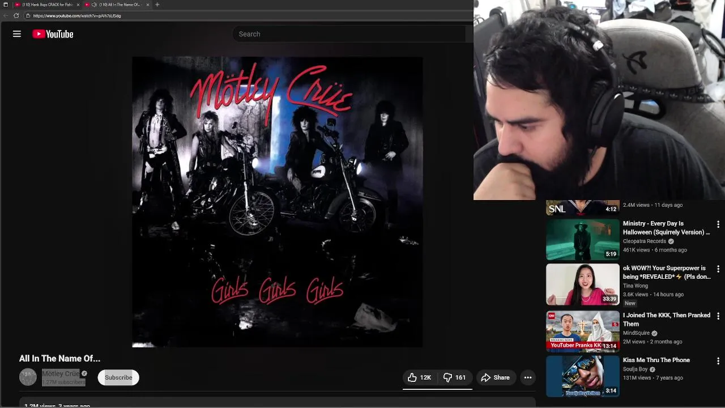Subscribe to Mötley Crüe channel
This screenshot has width=725, height=408.
(x=118, y=377)
